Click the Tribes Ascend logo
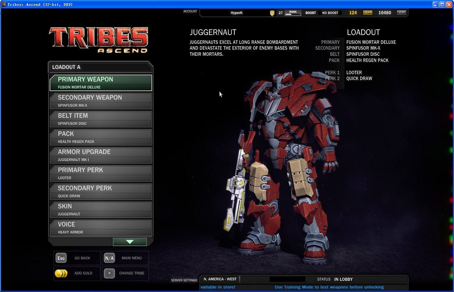Viewport: 454px width, 292px height. [x=99, y=40]
